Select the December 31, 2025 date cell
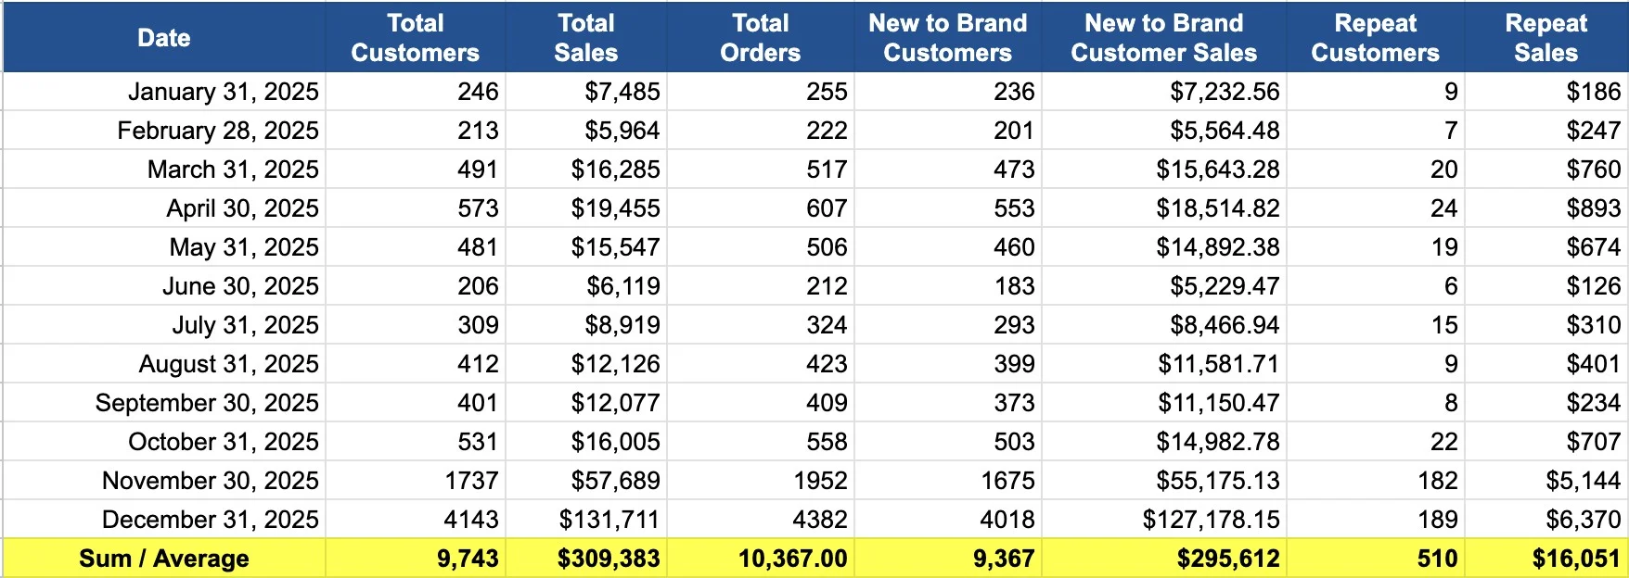 (x=211, y=520)
